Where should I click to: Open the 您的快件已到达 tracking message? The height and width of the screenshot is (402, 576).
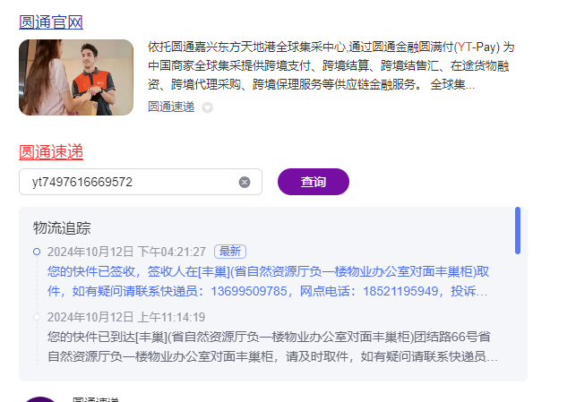coord(272,346)
